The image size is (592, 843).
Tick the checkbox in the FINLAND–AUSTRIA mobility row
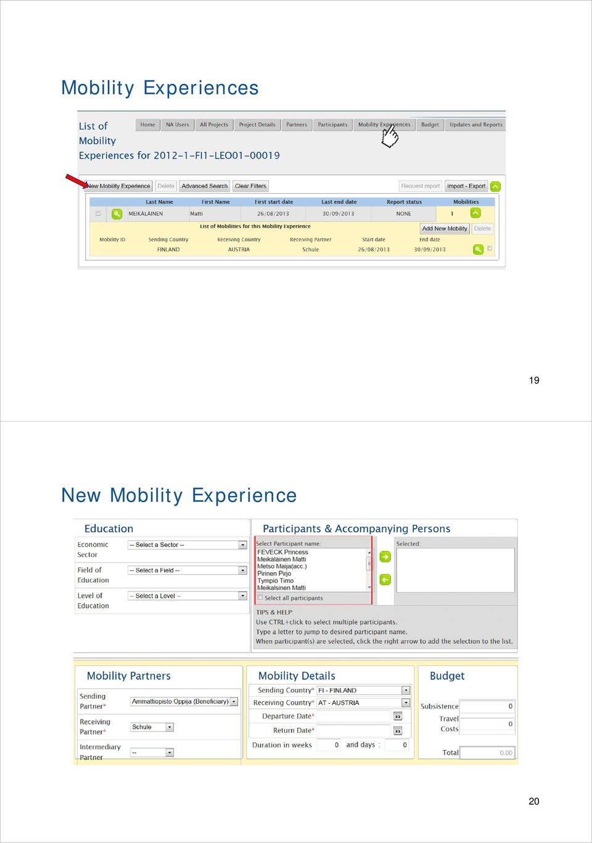(490, 248)
